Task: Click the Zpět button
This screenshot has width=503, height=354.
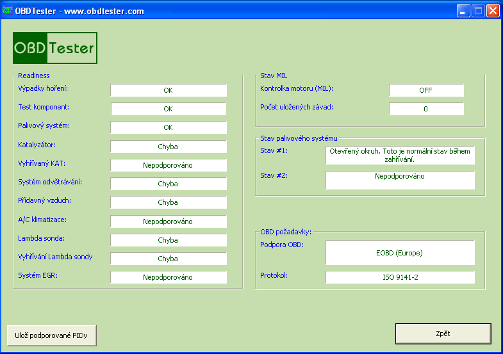Action: [443, 334]
